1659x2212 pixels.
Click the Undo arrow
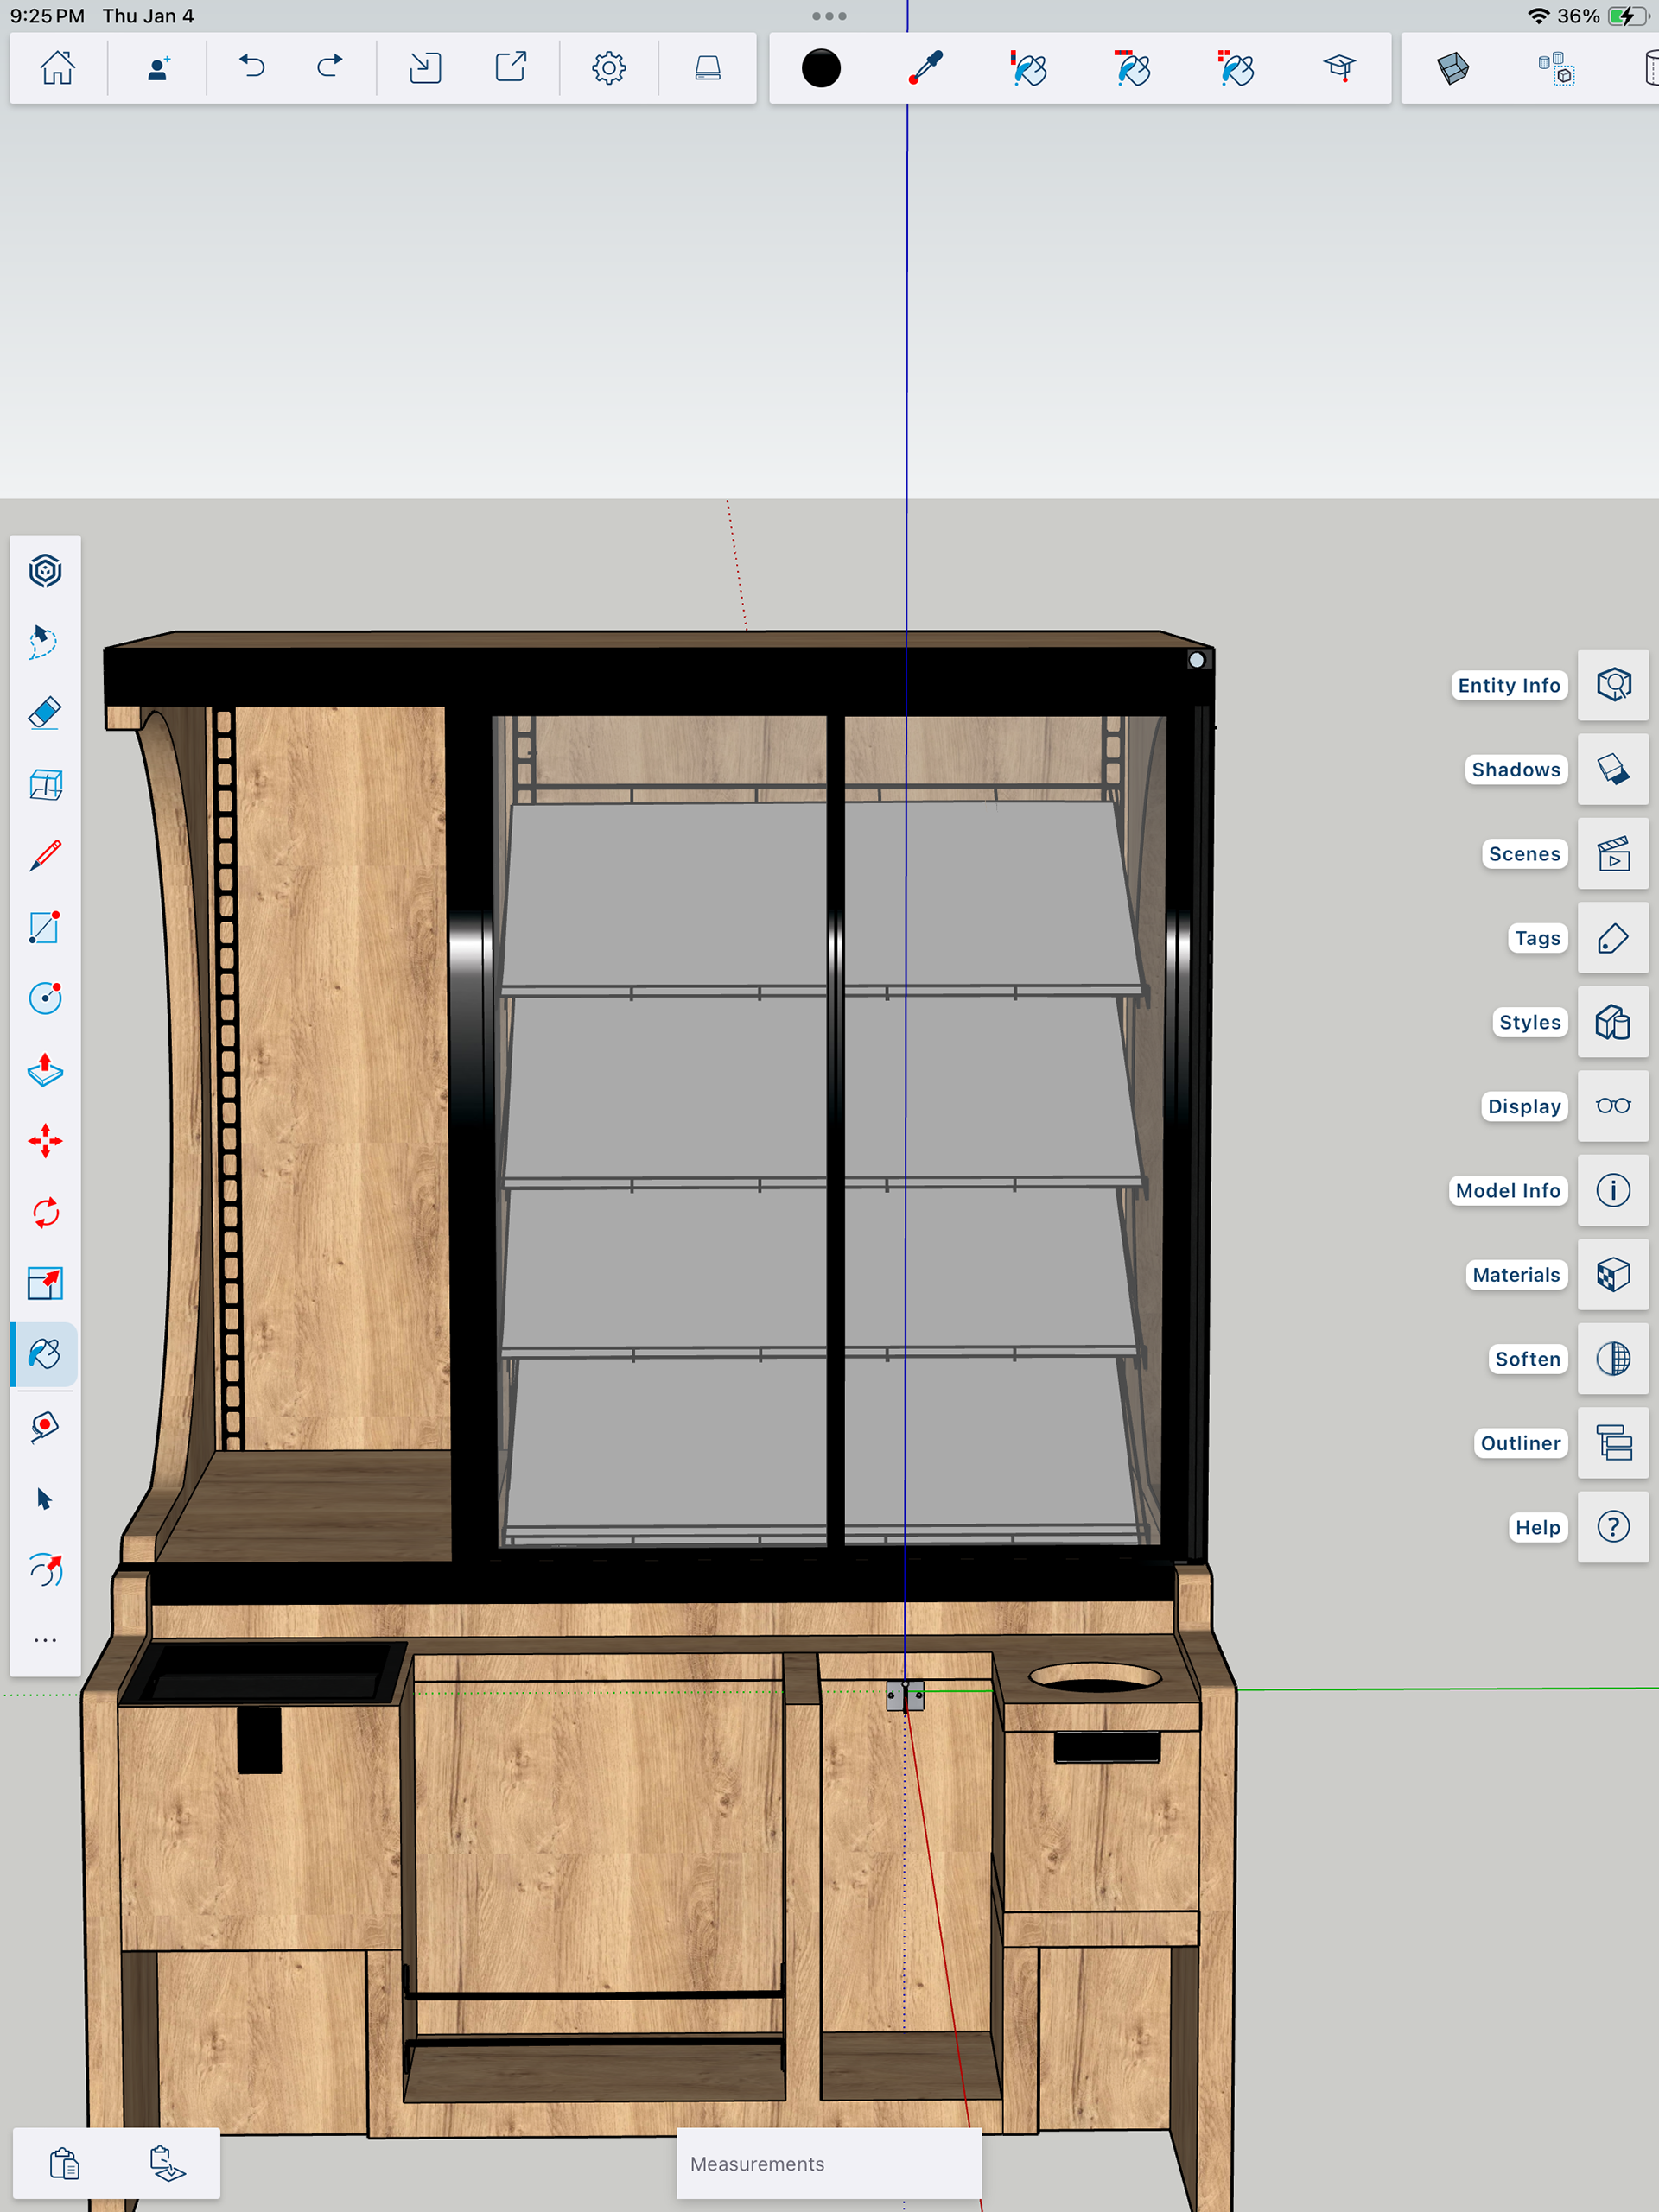pyautogui.click(x=252, y=68)
